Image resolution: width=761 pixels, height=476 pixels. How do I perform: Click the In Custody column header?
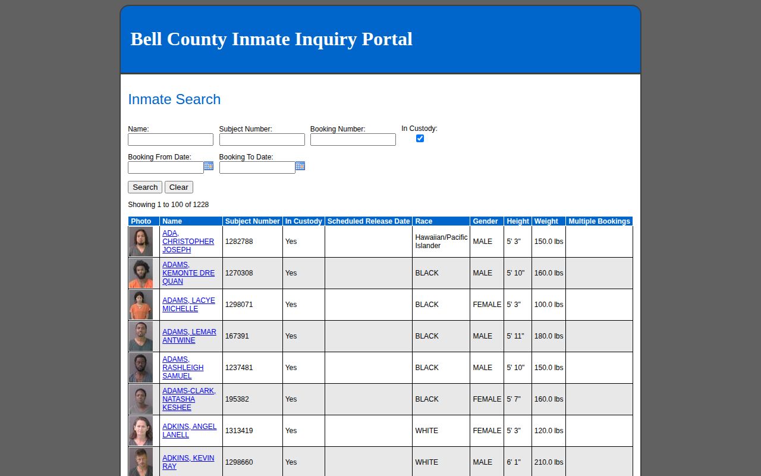click(304, 221)
